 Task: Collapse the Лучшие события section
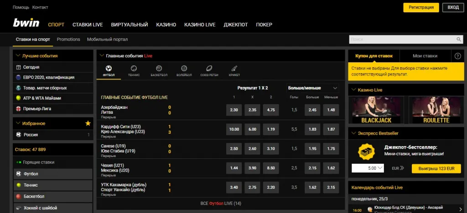(18, 56)
